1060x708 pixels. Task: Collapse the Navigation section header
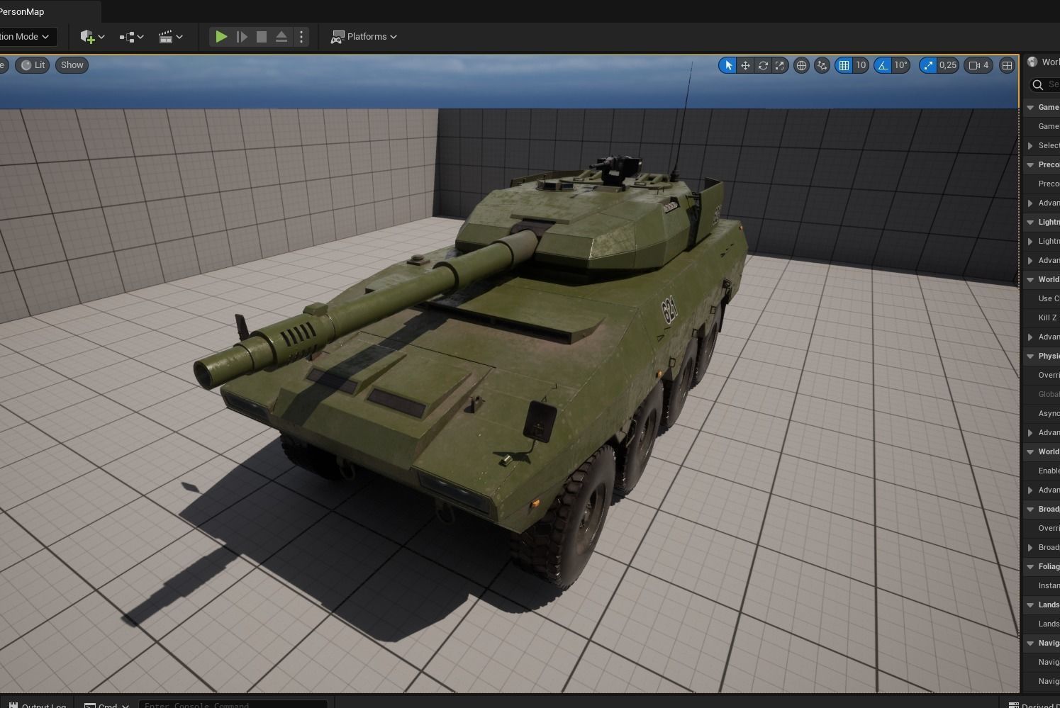pos(1042,644)
